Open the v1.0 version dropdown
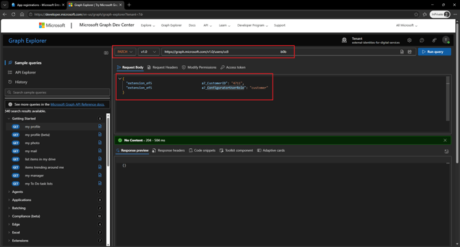This screenshot has width=460, height=247. [148, 52]
